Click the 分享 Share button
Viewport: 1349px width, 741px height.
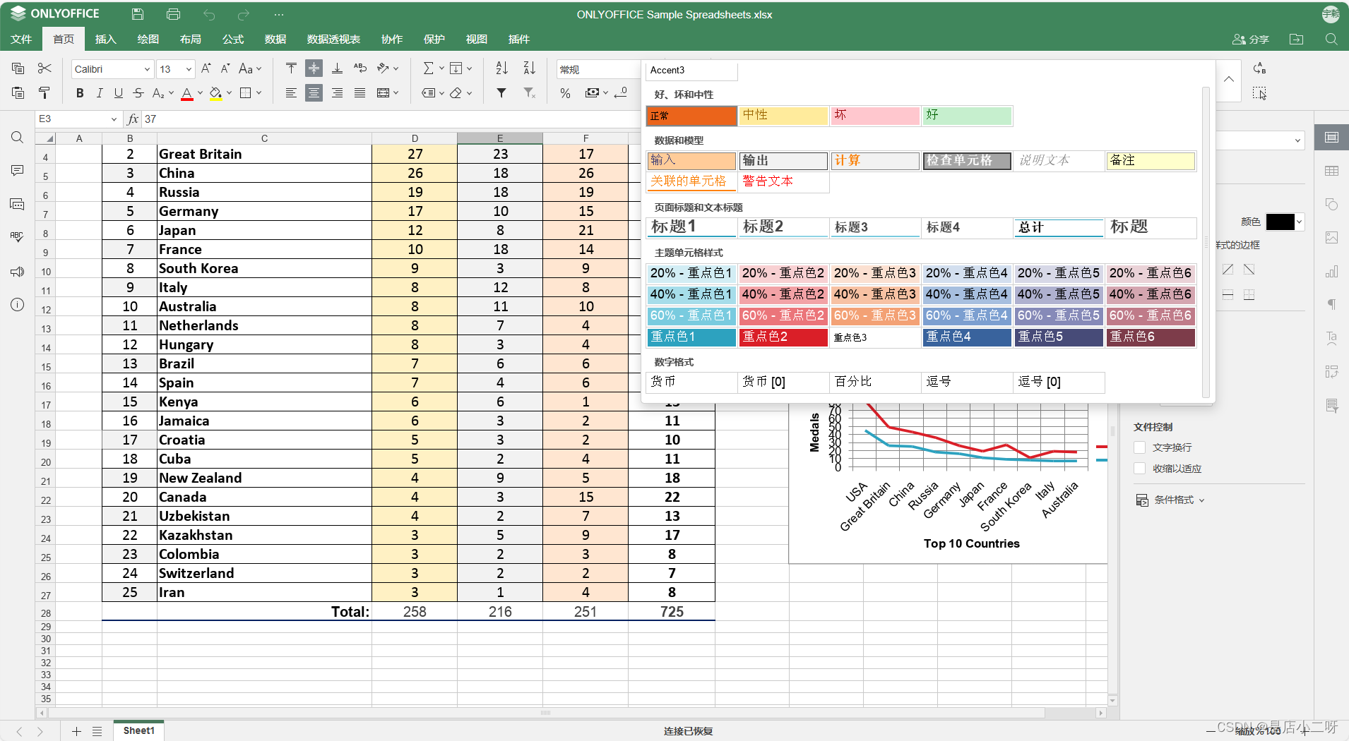1251,40
